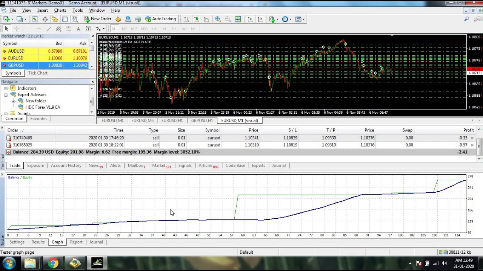Open the Tools menu
This screenshot has width=483, height=271.
point(78,10)
